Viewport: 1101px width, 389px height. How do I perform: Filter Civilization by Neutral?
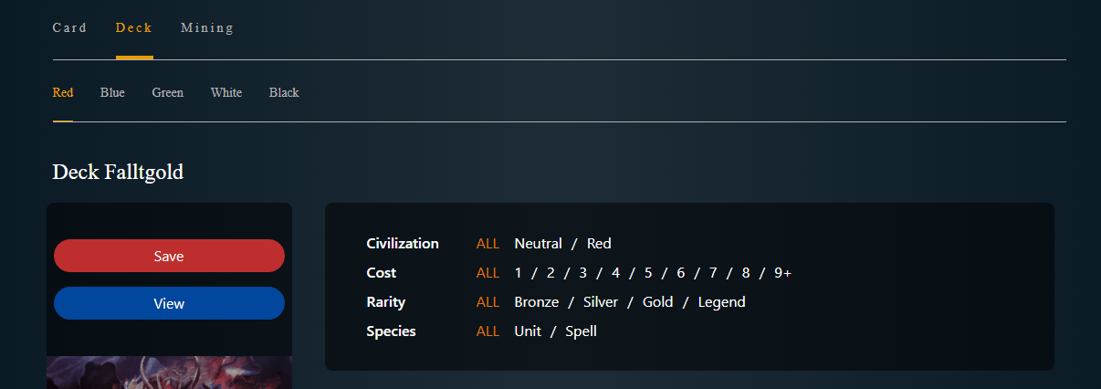(539, 244)
